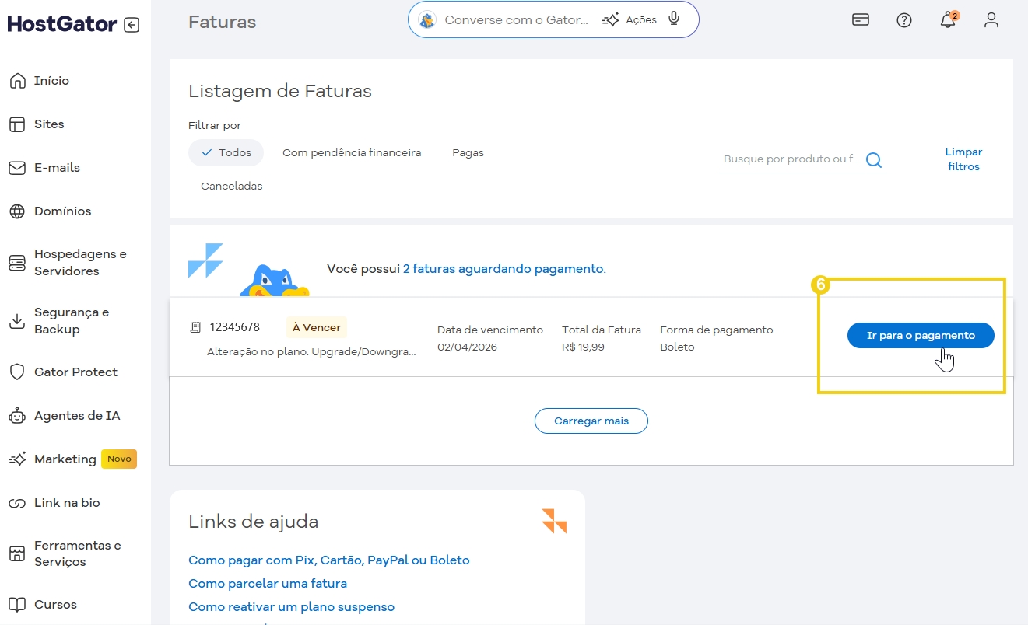Select the Pagas filter
This screenshot has height=625, width=1028.
(468, 152)
